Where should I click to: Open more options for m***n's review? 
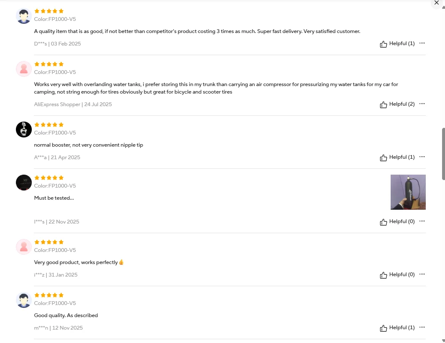pyautogui.click(x=422, y=327)
